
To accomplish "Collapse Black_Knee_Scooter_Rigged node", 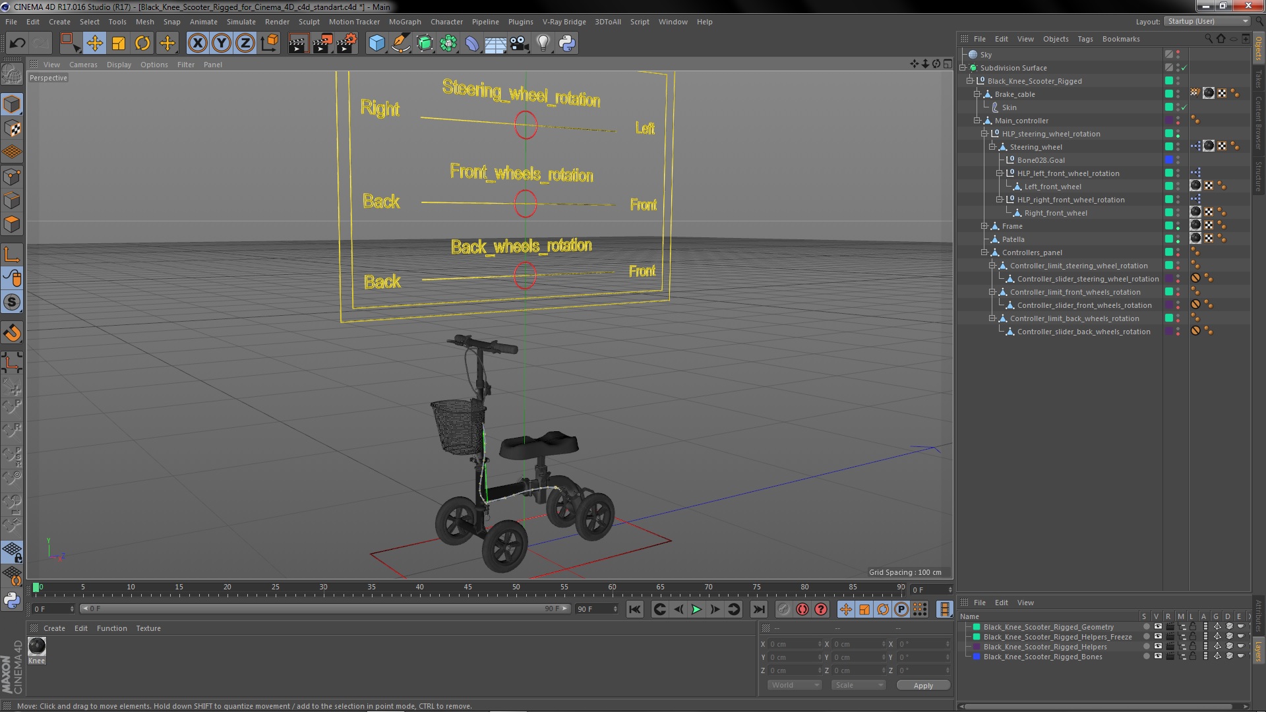I will 971,81.
